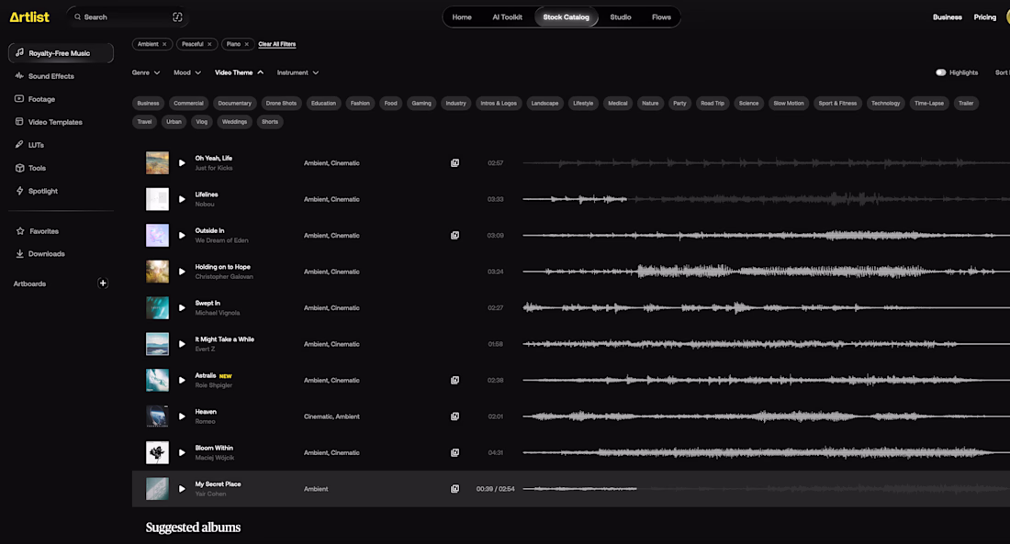
Task: Seek in the Lifelines waveform
Action: point(766,200)
